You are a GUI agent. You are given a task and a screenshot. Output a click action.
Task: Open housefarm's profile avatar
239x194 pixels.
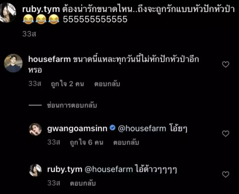click(13, 63)
